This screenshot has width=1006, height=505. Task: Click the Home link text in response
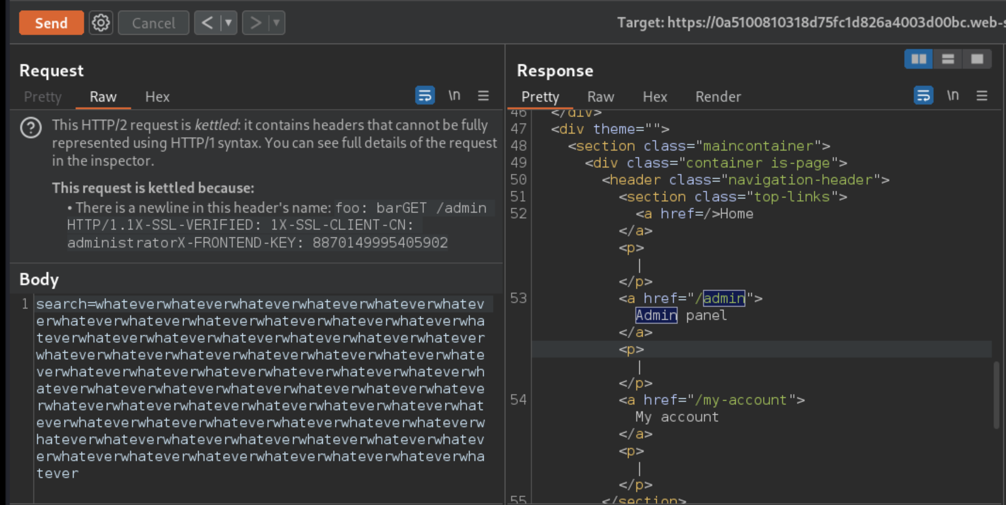click(x=737, y=214)
